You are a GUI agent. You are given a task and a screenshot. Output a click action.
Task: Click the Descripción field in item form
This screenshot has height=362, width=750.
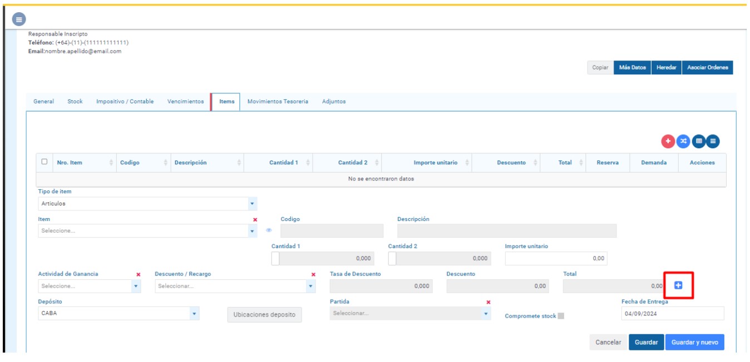click(507, 231)
